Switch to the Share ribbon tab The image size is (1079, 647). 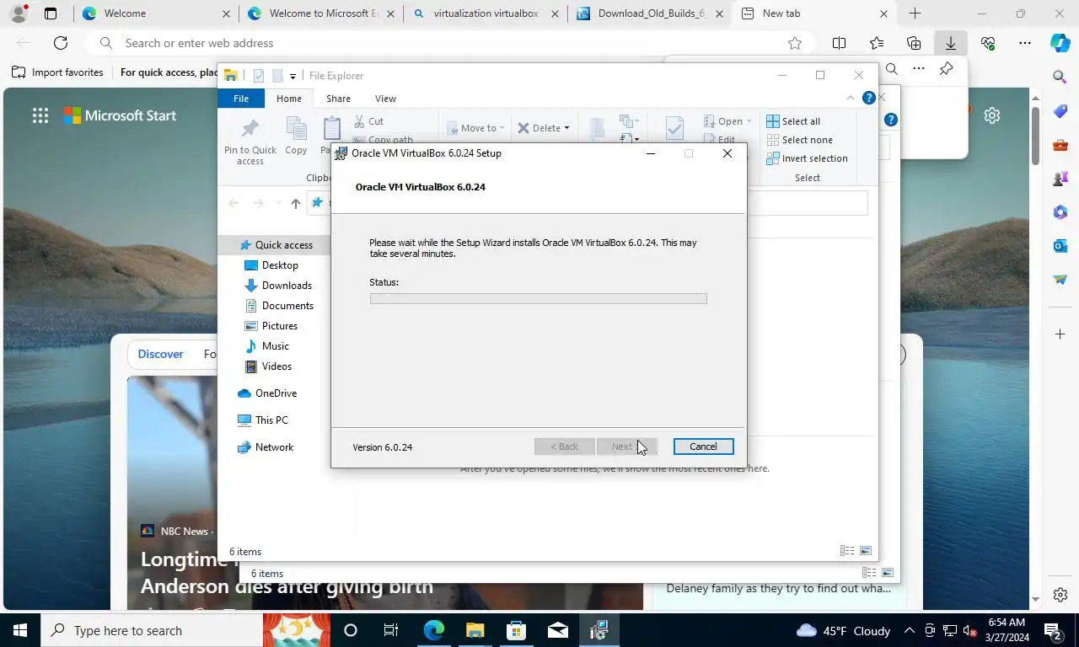338,99
